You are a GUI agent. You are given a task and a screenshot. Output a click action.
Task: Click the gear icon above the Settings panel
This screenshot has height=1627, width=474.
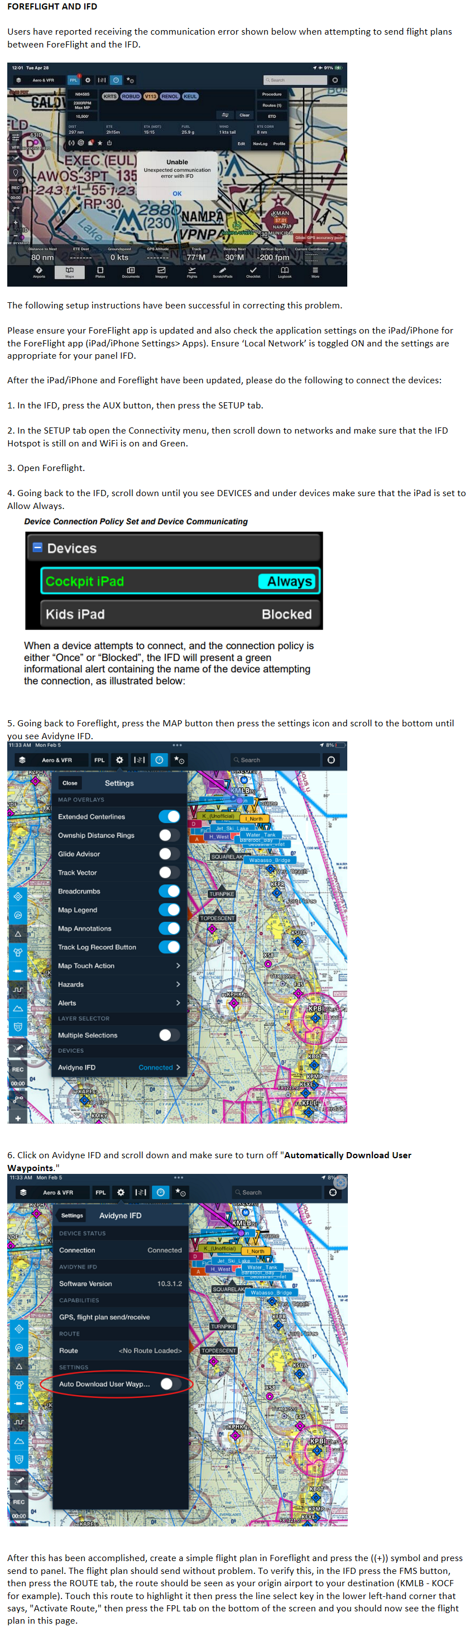pos(119,760)
